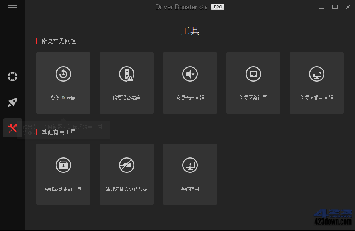View 系统信息 system information
The width and height of the screenshot is (355, 231).
coord(190,174)
